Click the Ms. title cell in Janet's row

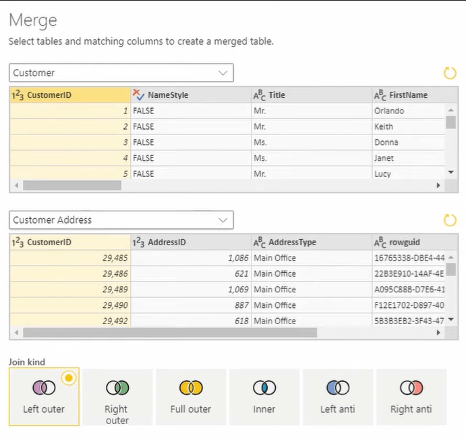click(x=312, y=158)
